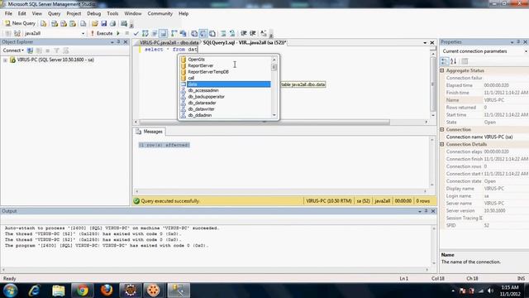Image resolution: width=529 pixels, height=298 pixels.
Task: Click the IntelliSense list scroll-down arrow
Action: point(274,115)
